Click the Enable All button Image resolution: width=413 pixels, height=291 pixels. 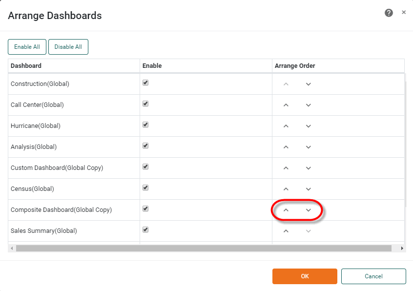[27, 47]
